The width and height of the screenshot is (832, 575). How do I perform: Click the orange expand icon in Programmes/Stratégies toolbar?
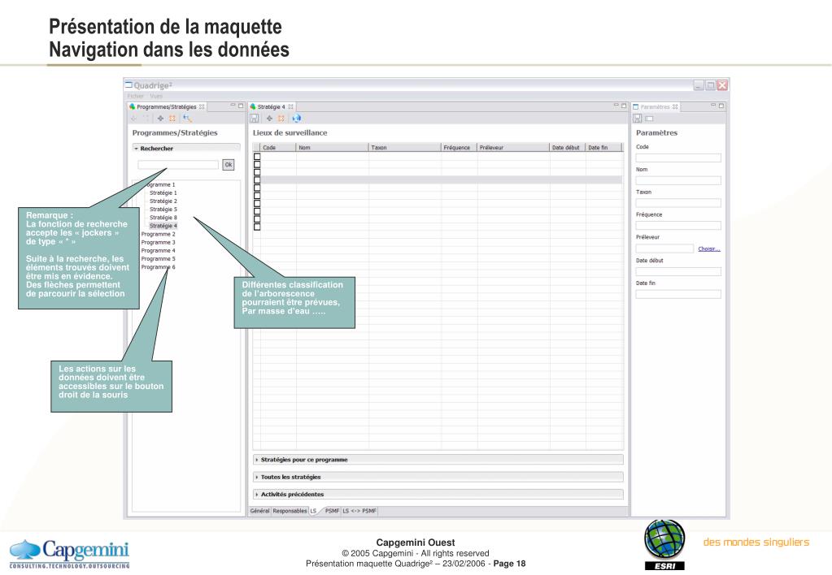172,119
